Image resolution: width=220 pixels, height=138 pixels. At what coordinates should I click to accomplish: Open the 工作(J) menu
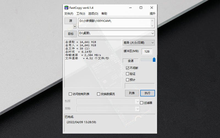point(81,13)
